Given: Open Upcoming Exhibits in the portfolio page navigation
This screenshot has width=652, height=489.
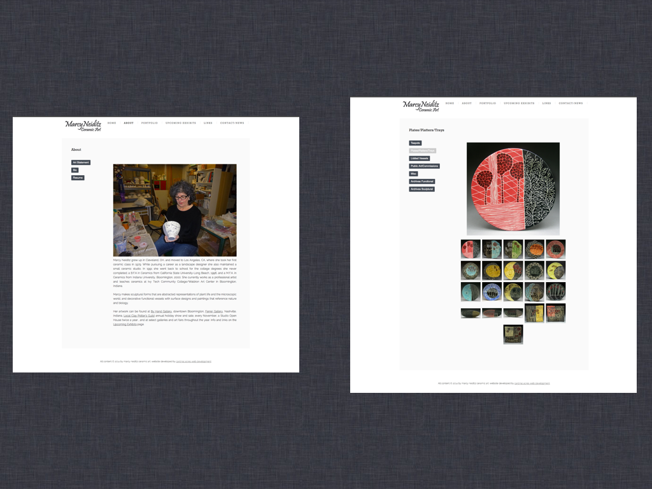Looking at the screenshot, I should pos(519,103).
